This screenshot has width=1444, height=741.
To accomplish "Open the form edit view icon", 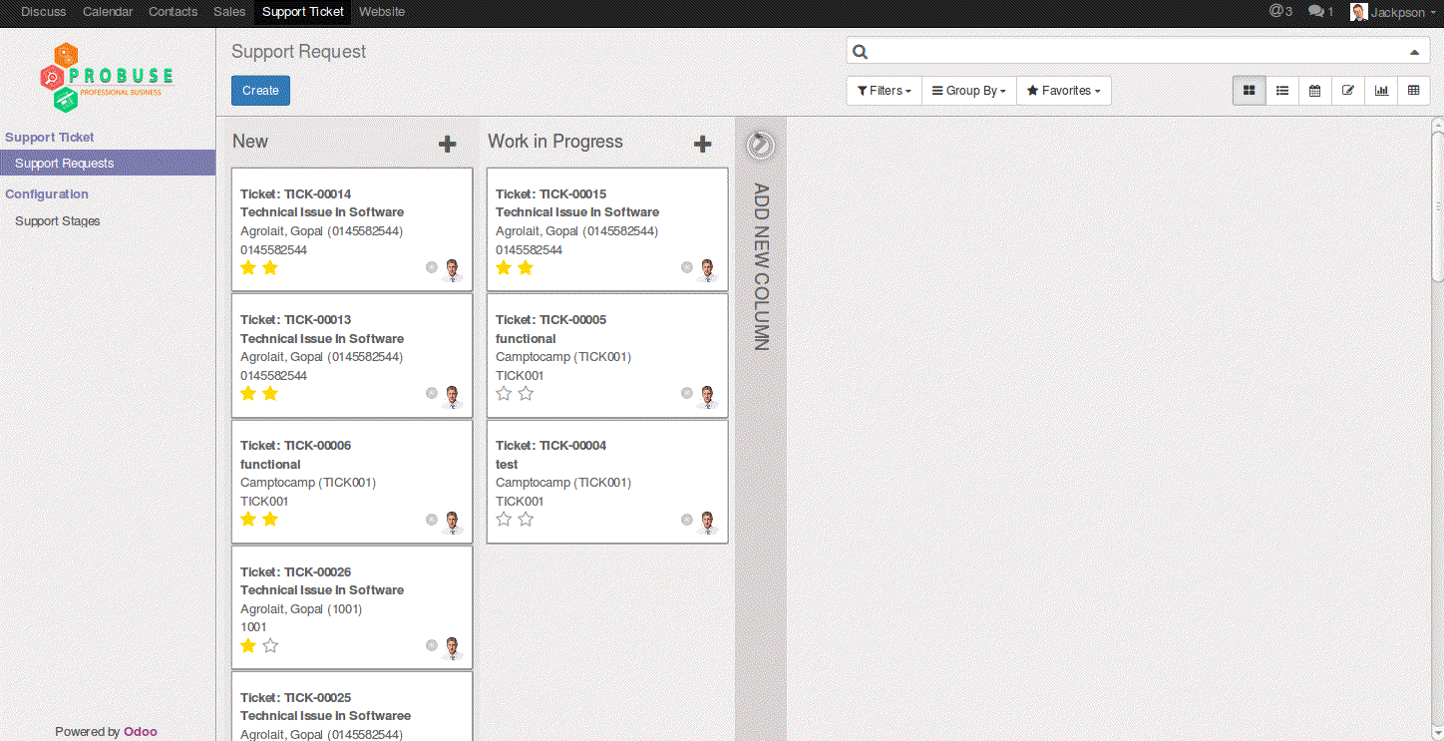I will (x=1348, y=91).
